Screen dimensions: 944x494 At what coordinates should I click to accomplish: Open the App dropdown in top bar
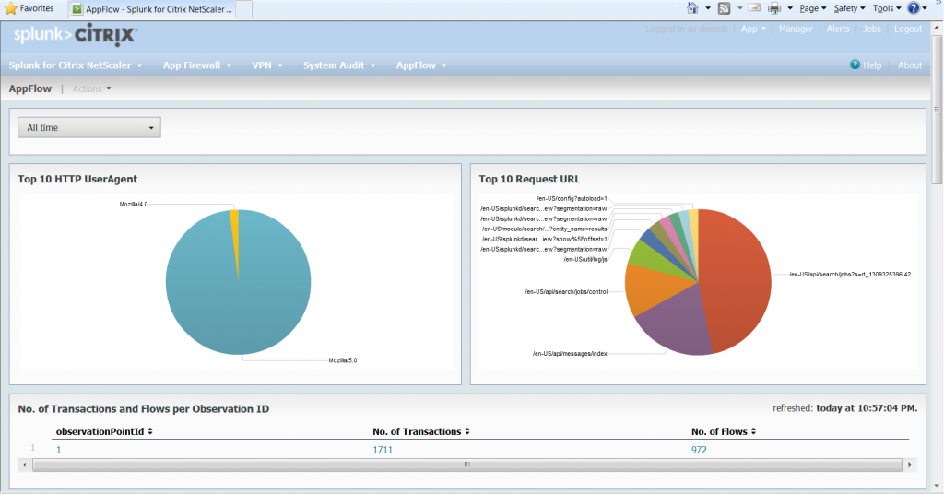coord(753,29)
